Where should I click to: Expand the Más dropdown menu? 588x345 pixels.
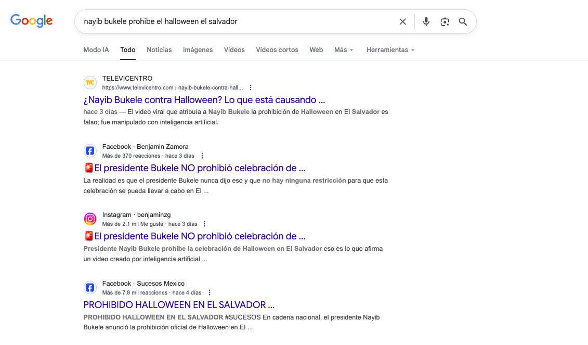pyautogui.click(x=344, y=50)
